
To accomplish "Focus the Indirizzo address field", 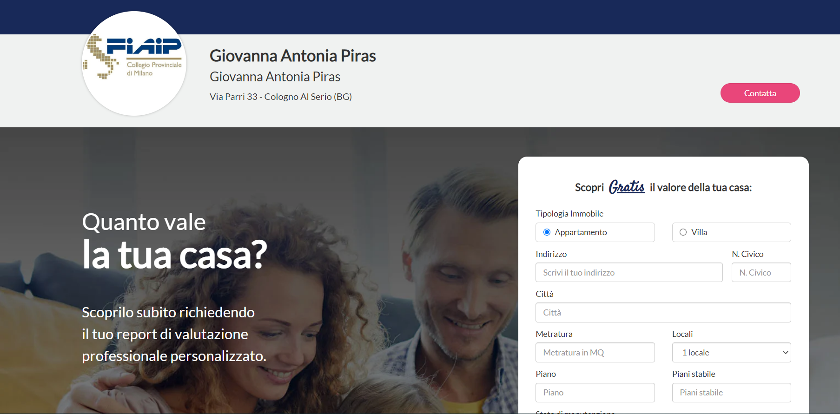I will coord(629,272).
